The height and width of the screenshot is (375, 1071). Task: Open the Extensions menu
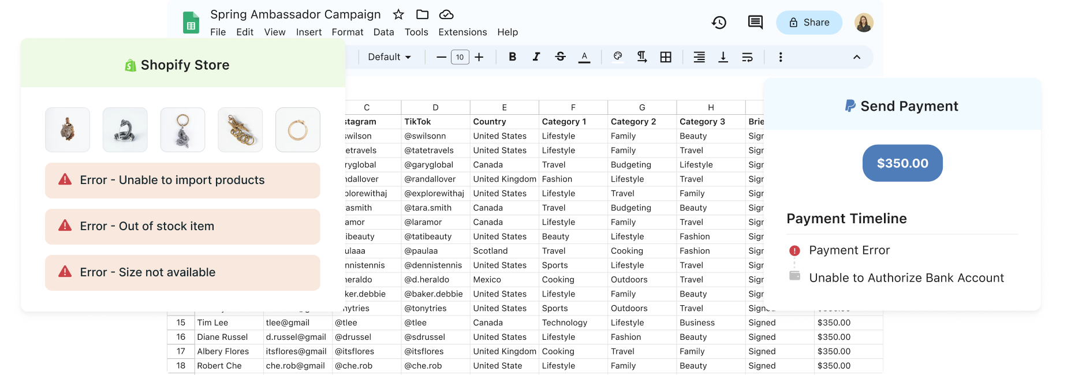pos(462,32)
